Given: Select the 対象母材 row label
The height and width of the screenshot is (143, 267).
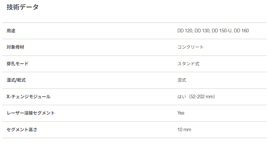Looking at the screenshot, I should pos(15,47).
